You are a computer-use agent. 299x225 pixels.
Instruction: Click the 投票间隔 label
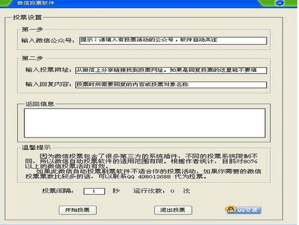point(58,191)
